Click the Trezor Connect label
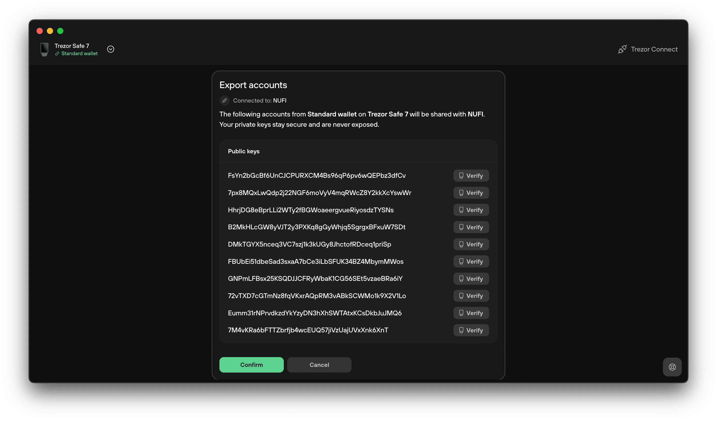The width and height of the screenshot is (717, 421). [x=654, y=49]
